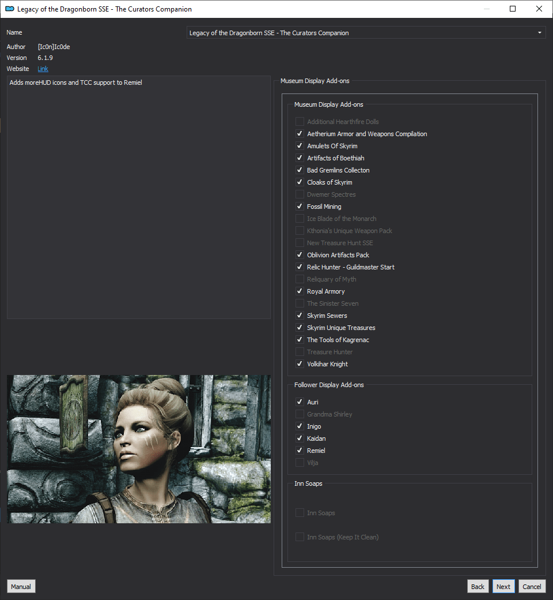The image size is (553, 600).
Task: Toggle New Treasure Hunt SSE checkbox
Action: [300, 243]
